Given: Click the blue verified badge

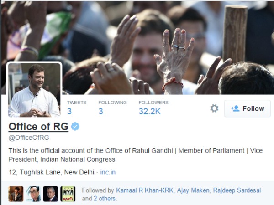Looking at the screenshot, I should point(75,126).
